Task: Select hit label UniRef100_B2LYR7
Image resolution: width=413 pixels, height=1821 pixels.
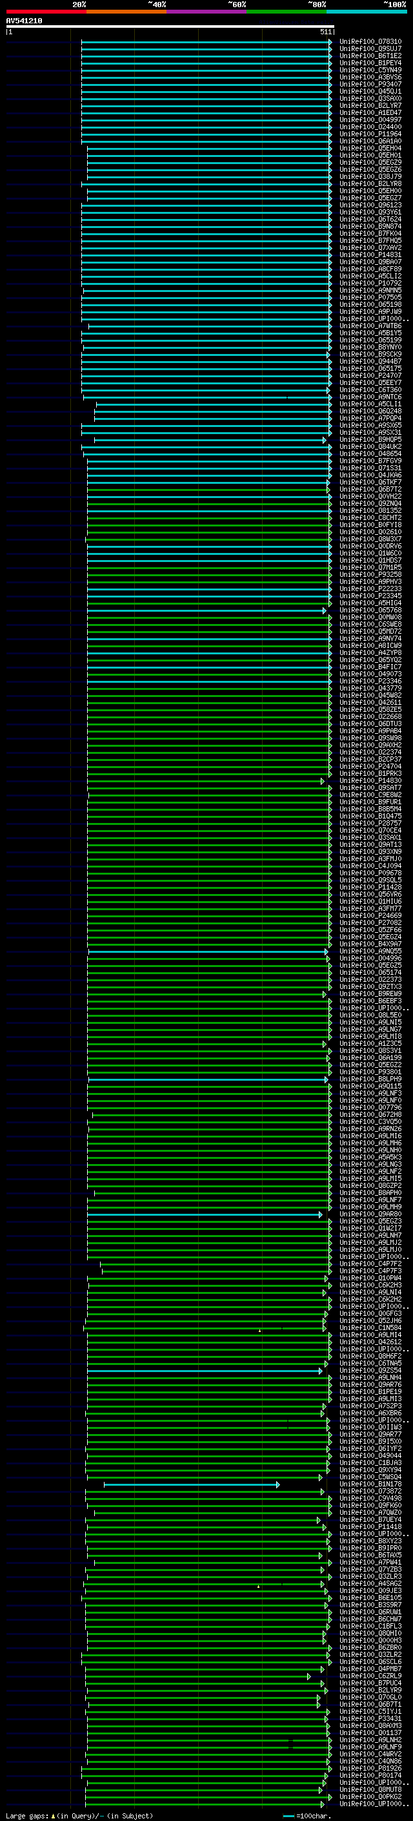Action: tap(370, 105)
